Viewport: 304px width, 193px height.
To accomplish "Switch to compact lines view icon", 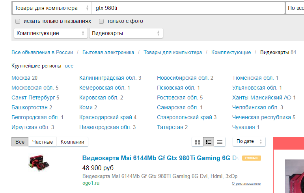I will pos(220,142).
